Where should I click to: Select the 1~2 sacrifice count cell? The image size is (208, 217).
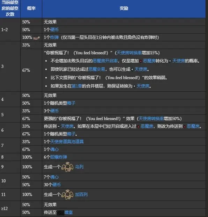coord(10,30)
